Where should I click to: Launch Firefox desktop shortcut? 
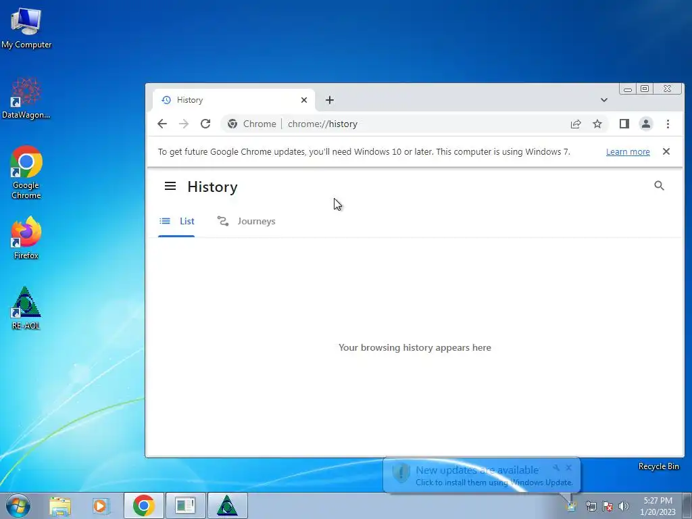(x=26, y=237)
